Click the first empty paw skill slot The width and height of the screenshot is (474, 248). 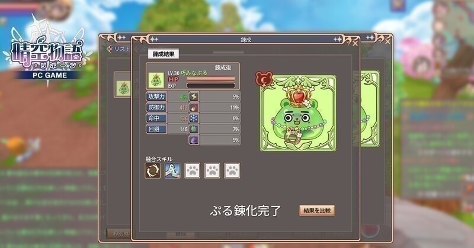click(192, 170)
